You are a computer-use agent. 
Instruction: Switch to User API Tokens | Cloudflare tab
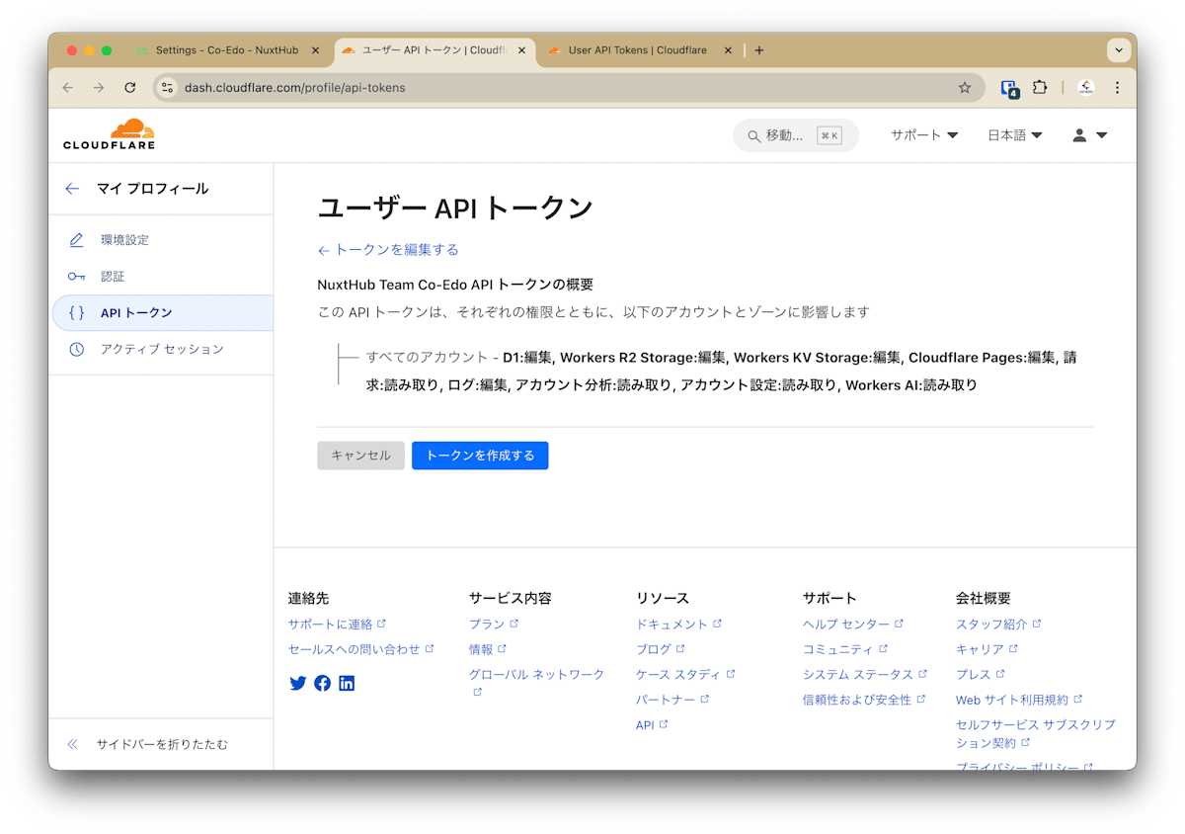pyautogui.click(x=638, y=50)
